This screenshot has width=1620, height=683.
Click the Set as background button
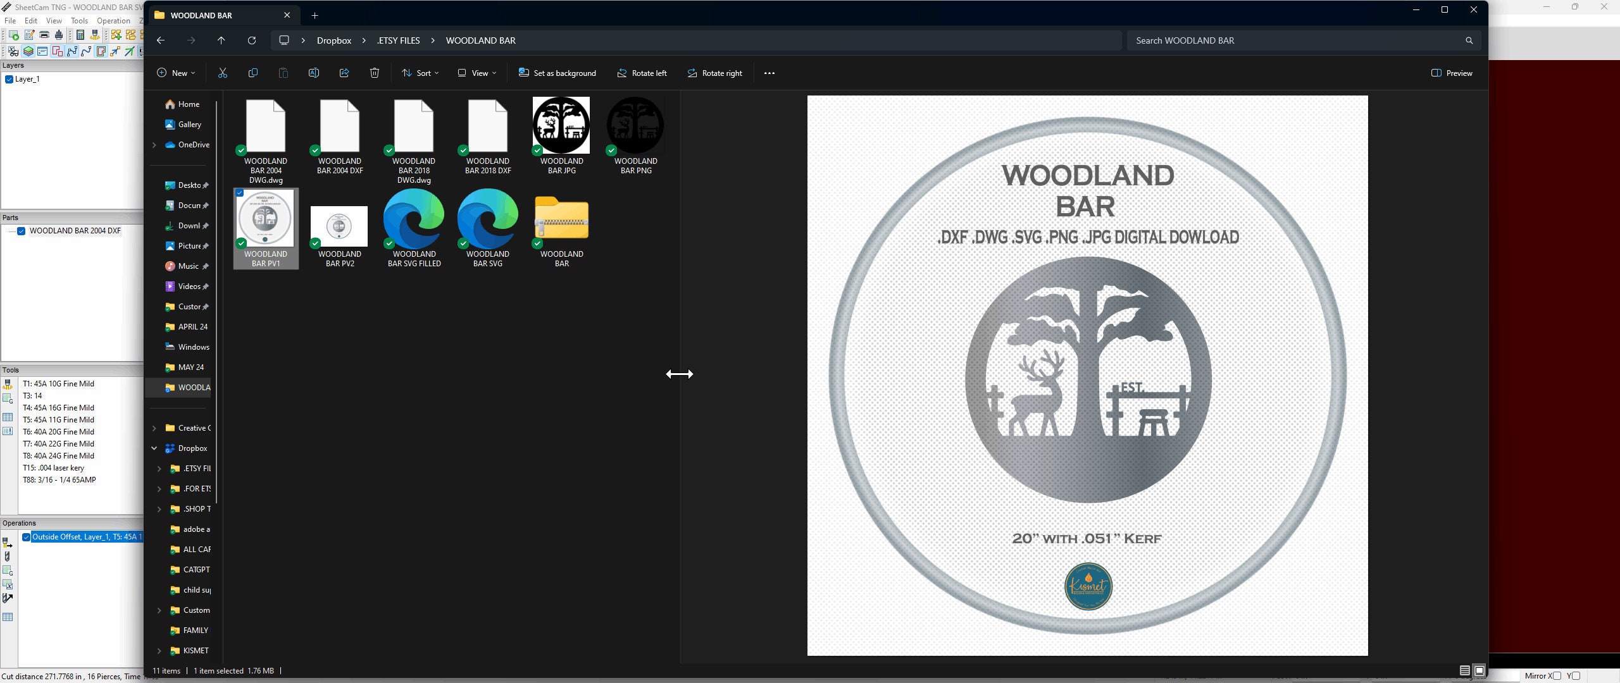pos(557,73)
